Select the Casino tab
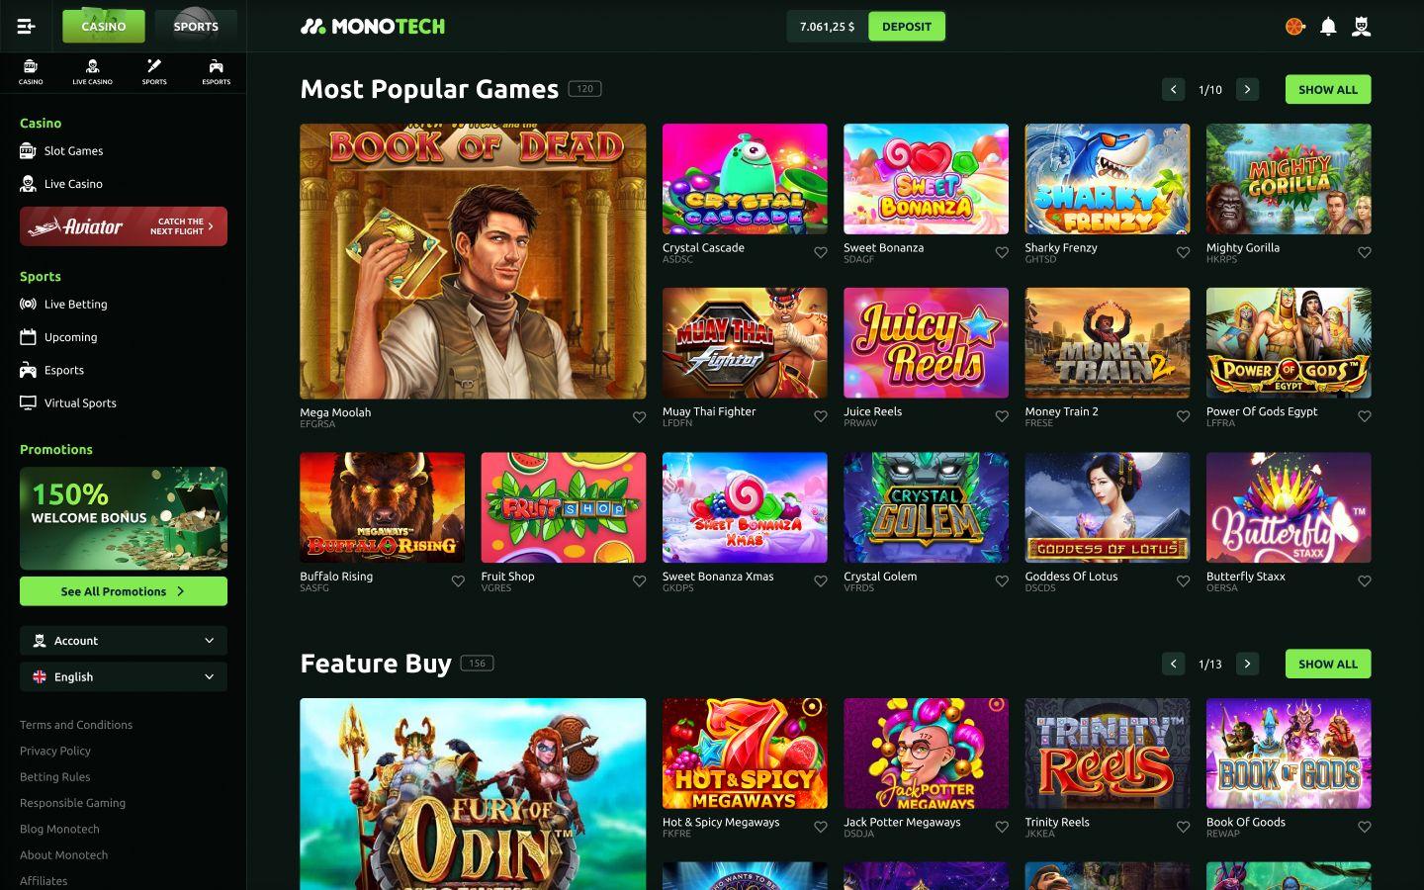 click(104, 27)
